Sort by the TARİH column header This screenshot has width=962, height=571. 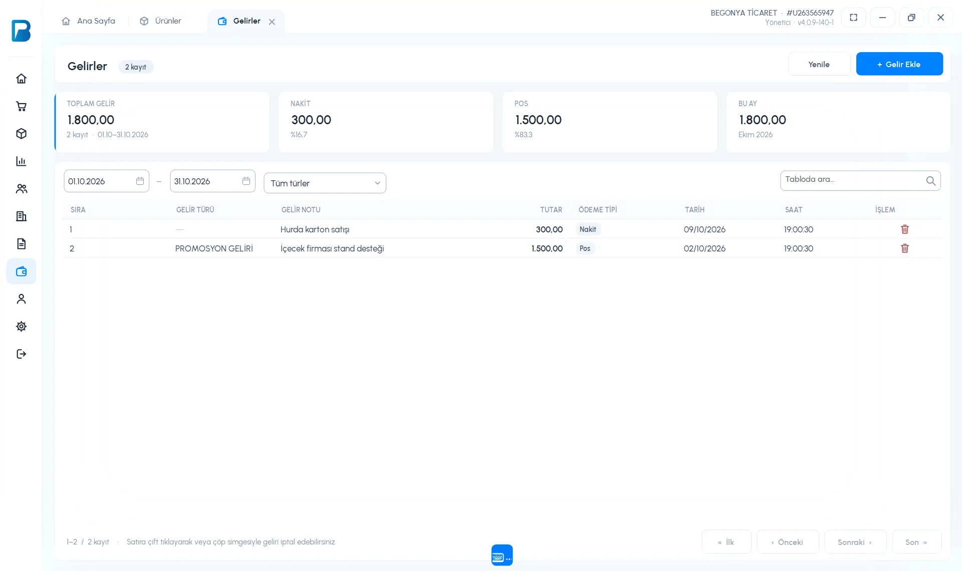click(694, 210)
